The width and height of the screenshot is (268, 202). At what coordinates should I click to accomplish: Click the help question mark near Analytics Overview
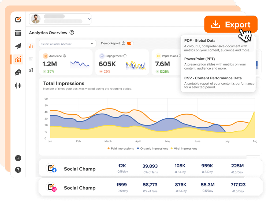point(72,32)
